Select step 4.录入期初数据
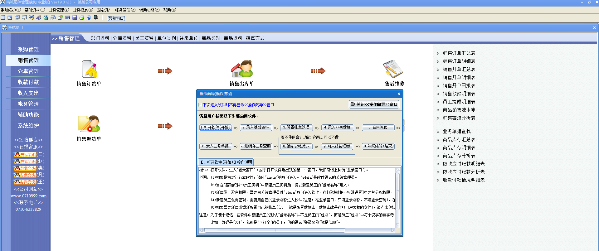Screen dimensions: 599x251 338,127
